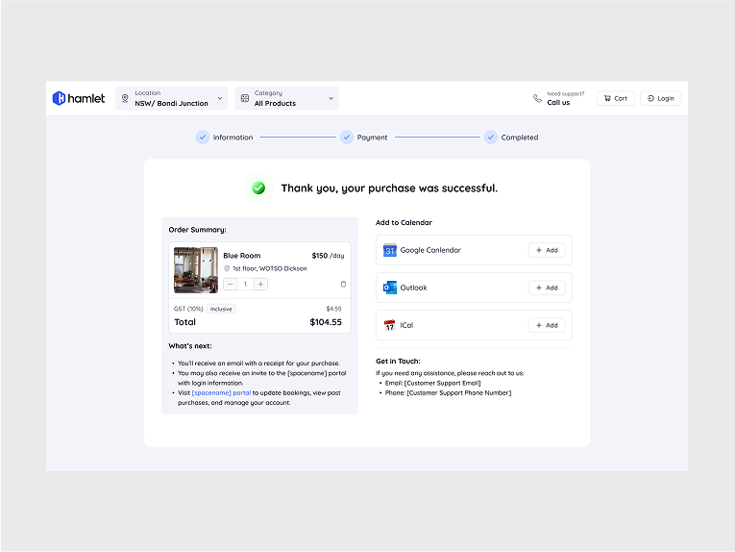Click the Customer Support Email line
Screen dimensions: 735x552
[432, 383]
